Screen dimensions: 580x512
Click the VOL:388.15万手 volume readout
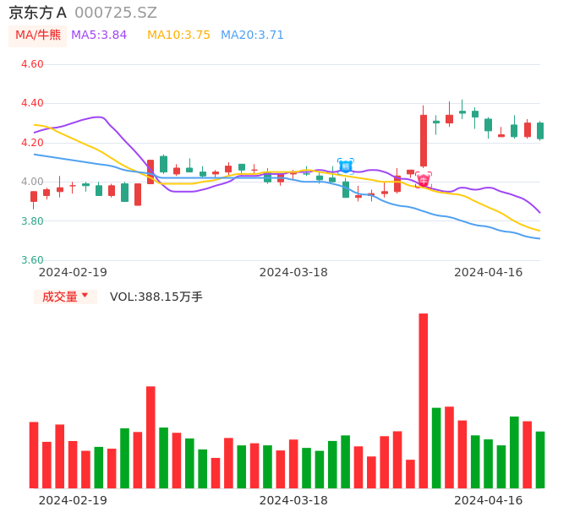pos(156,297)
